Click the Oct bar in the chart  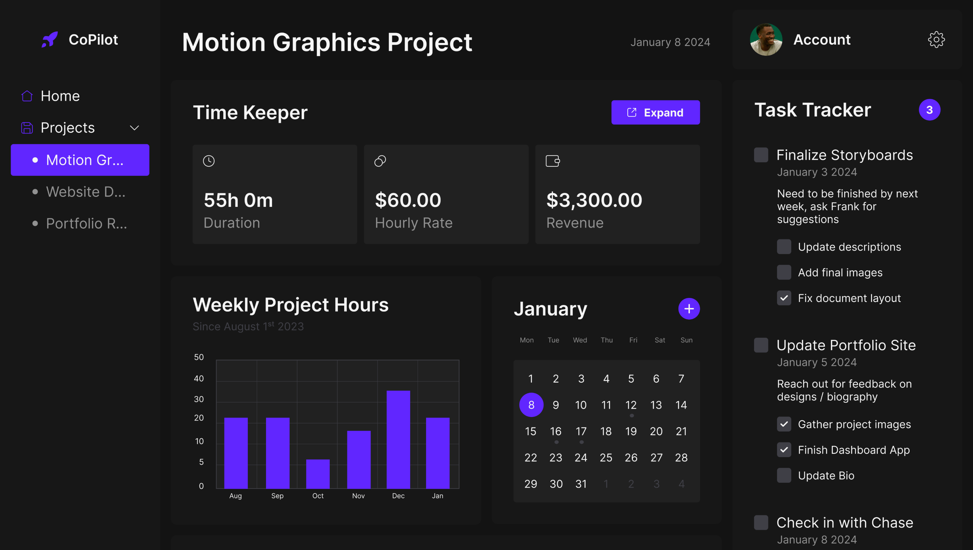(318, 474)
